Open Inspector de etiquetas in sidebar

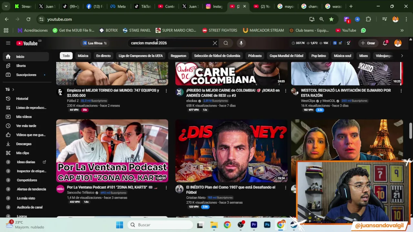[26, 171]
